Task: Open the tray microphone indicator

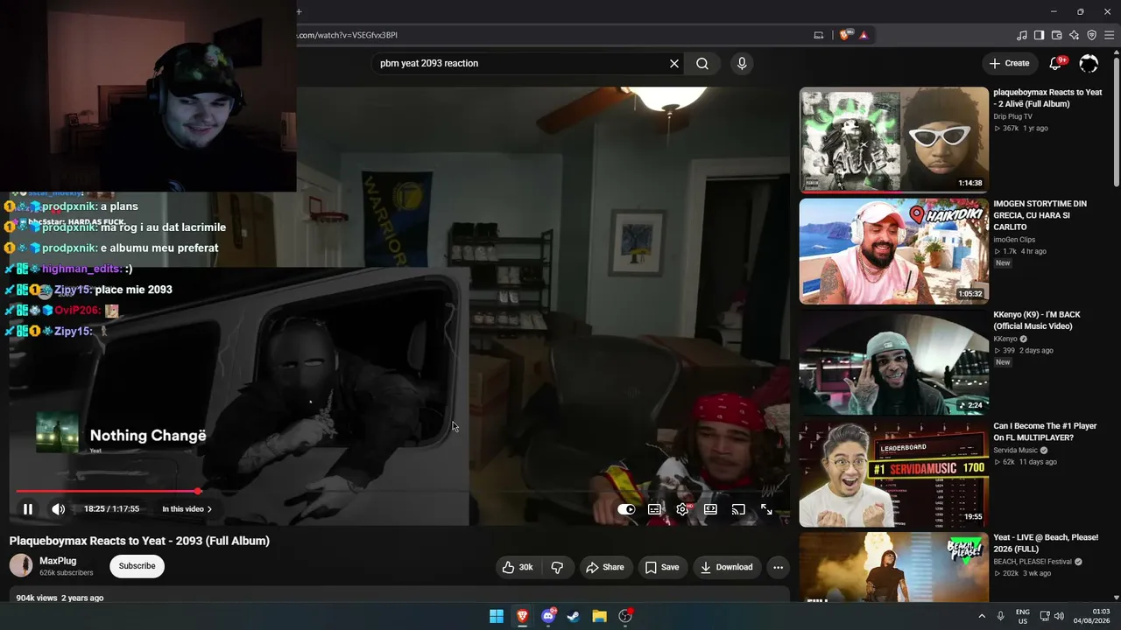Action: tap(1001, 616)
